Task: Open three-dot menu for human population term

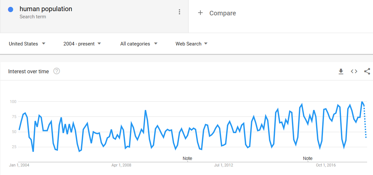Action: point(179,12)
